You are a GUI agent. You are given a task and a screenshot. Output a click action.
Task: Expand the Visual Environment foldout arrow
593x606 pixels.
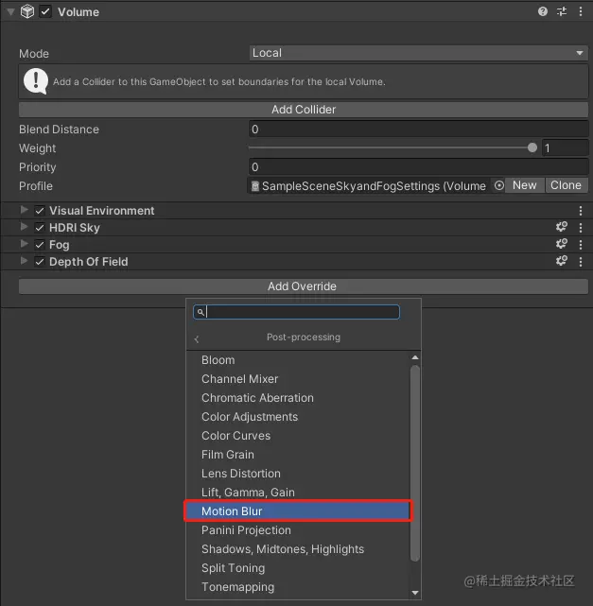[x=25, y=211]
